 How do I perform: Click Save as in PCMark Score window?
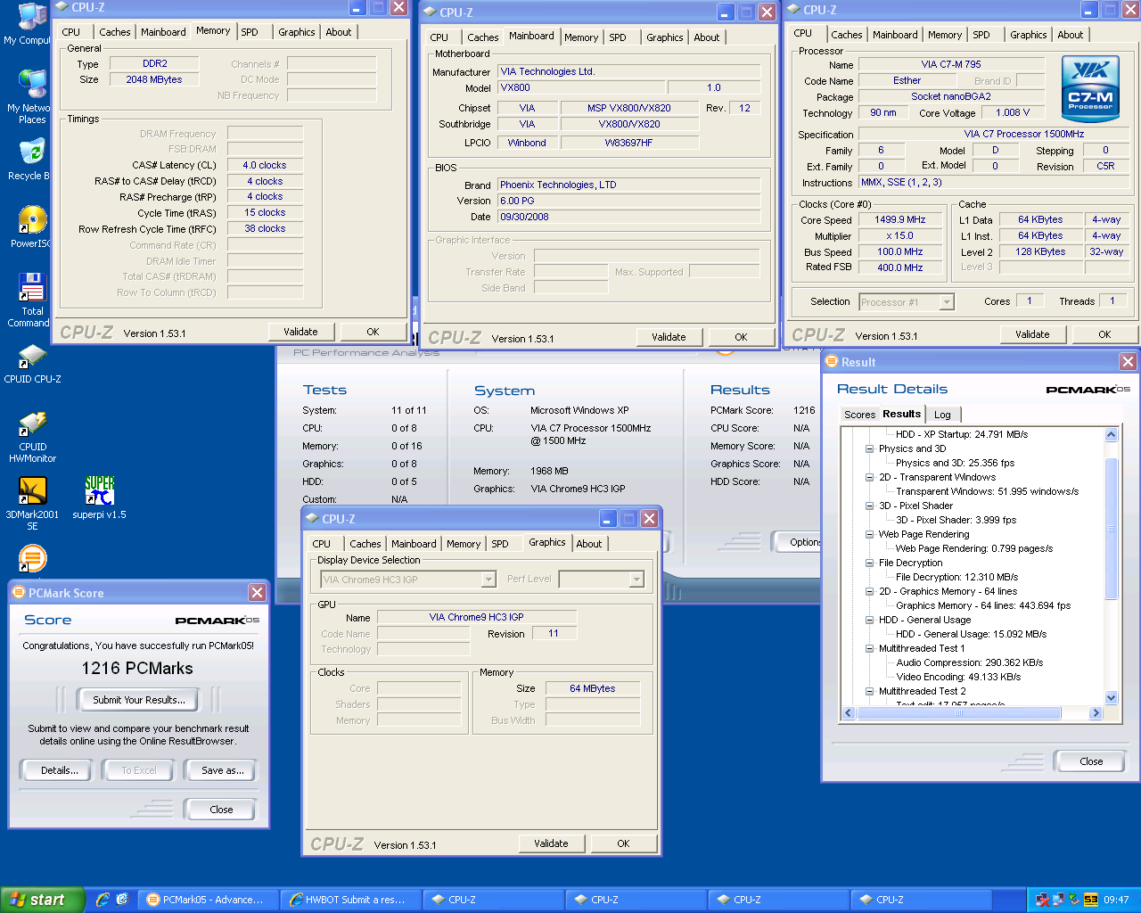[x=222, y=770]
